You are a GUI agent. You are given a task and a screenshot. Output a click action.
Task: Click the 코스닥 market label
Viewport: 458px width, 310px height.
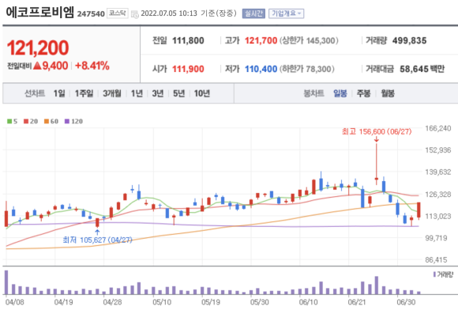click(118, 13)
